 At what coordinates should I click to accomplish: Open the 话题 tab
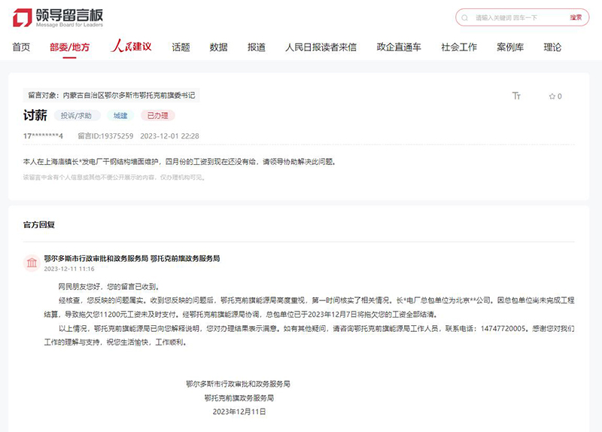[181, 47]
